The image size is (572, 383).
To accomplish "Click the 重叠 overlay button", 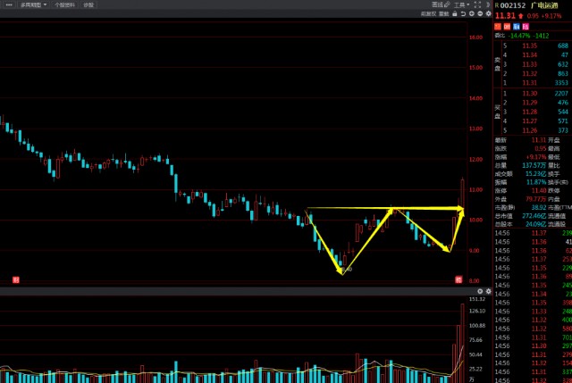I will [x=442, y=13].
